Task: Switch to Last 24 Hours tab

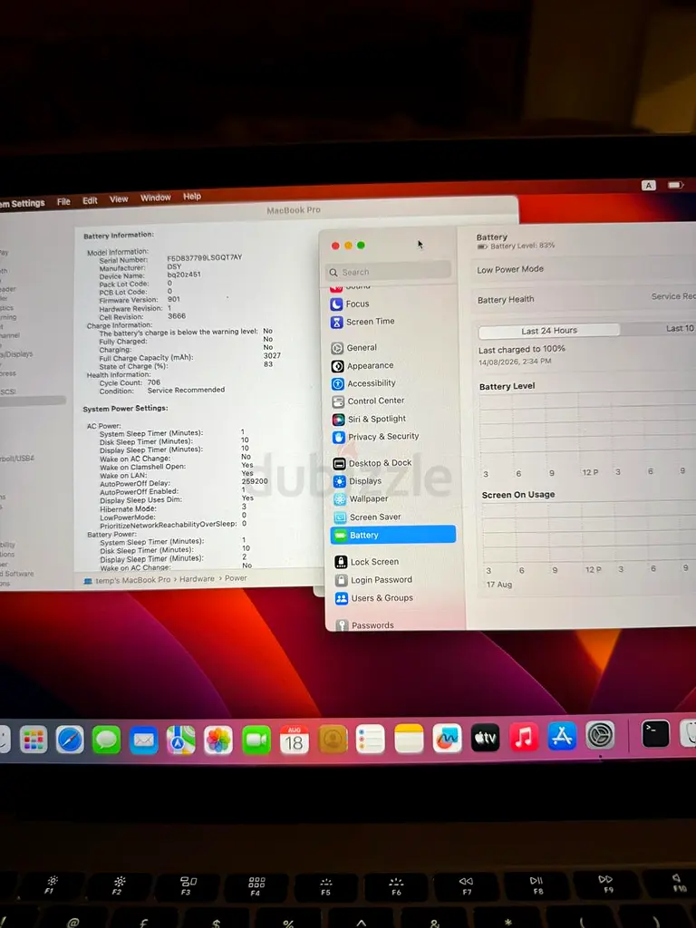Action: point(548,330)
